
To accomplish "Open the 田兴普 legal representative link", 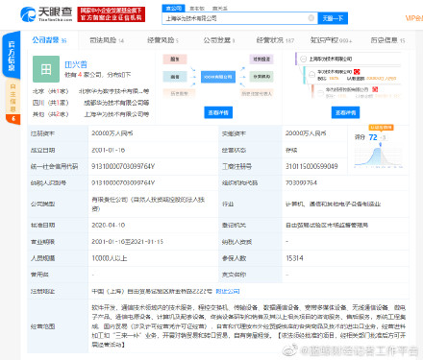I will click(76, 64).
